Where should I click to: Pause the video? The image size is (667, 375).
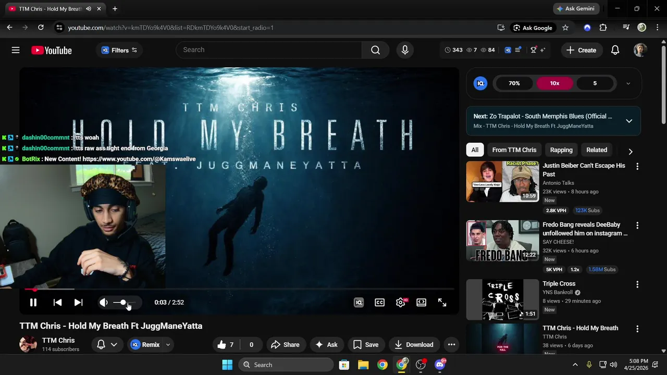click(33, 302)
